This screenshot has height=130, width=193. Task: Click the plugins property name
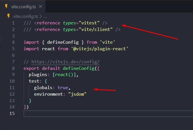38,75
